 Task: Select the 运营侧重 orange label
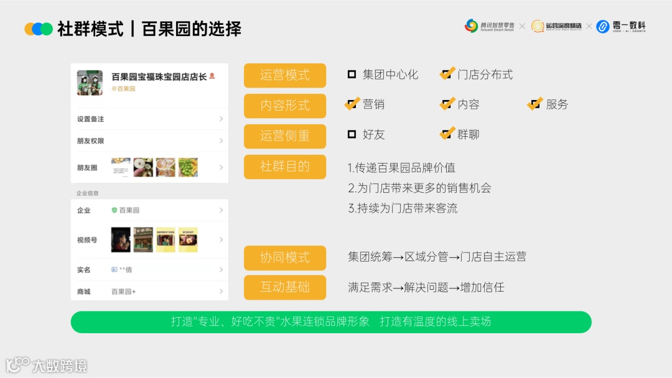click(285, 136)
